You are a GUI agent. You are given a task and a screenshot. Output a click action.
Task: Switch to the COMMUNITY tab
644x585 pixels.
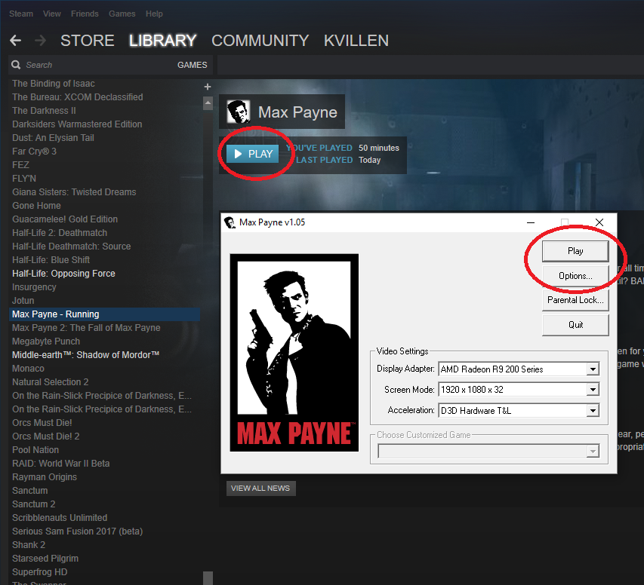coord(260,40)
